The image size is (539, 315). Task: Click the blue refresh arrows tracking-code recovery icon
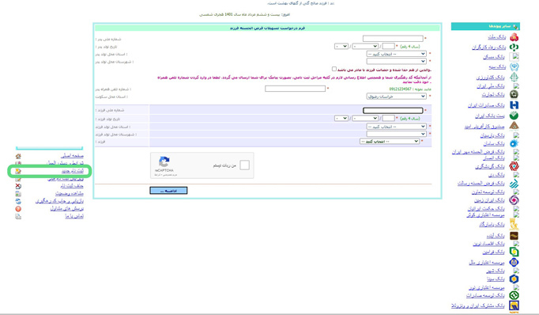(x=18, y=201)
